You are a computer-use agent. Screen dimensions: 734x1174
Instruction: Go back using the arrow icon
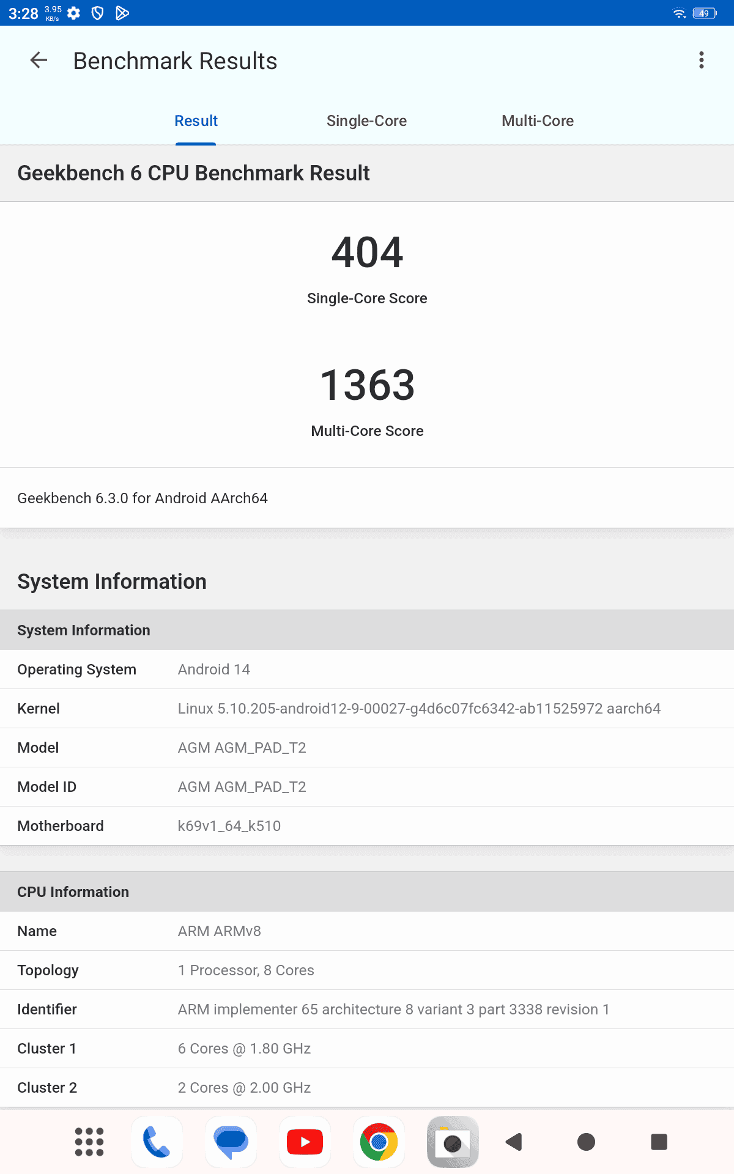click(x=39, y=60)
